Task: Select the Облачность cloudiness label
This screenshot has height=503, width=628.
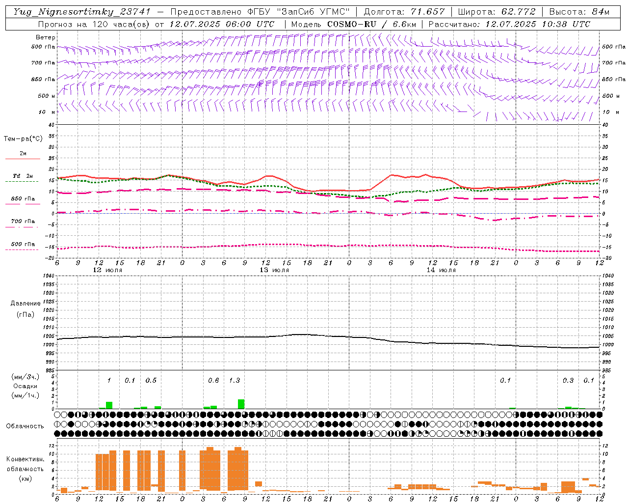Action: [25, 426]
